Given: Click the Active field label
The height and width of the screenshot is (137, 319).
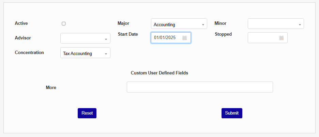Looking at the screenshot, I should pyautogui.click(x=21, y=23).
